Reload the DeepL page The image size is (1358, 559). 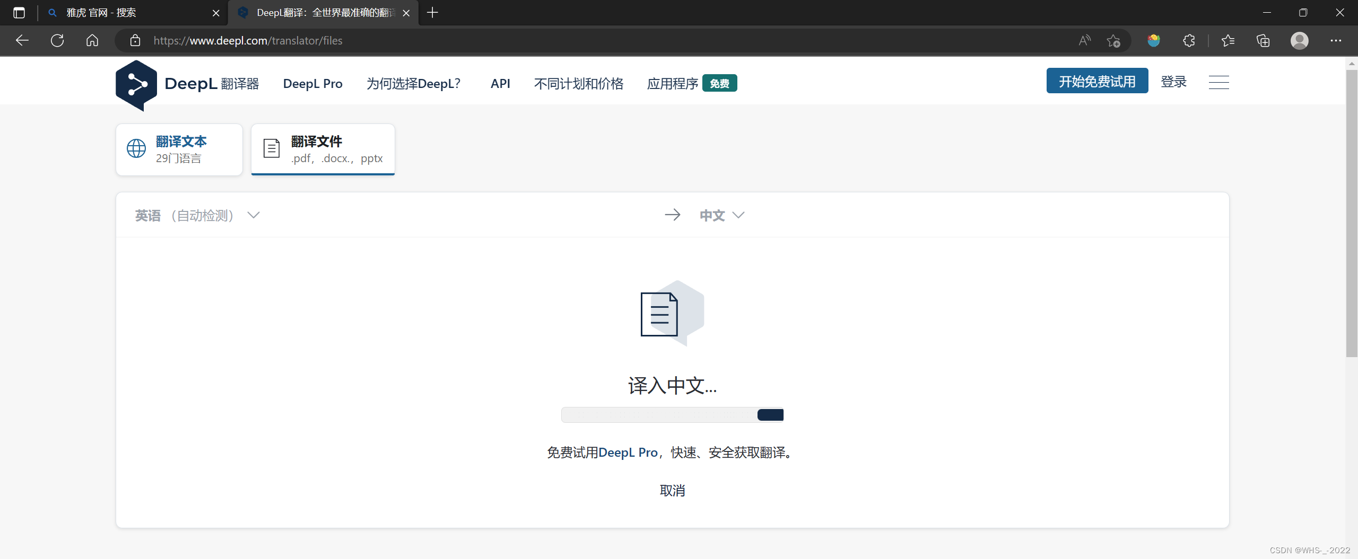pyautogui.click(x=57, y=40)
